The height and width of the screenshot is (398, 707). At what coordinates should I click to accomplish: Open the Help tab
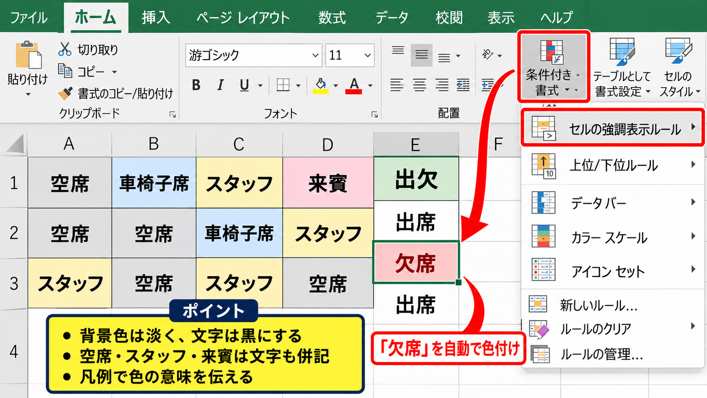pyautogui.click(x=556, y=18)
